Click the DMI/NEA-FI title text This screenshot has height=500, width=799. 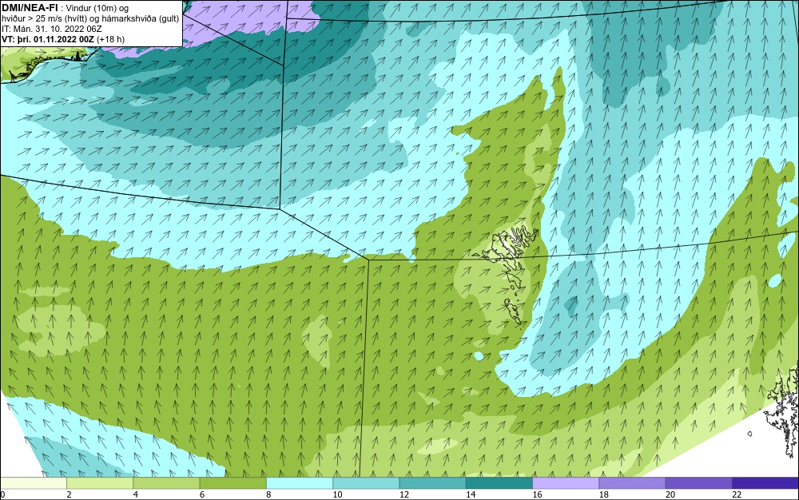[30, 8]
